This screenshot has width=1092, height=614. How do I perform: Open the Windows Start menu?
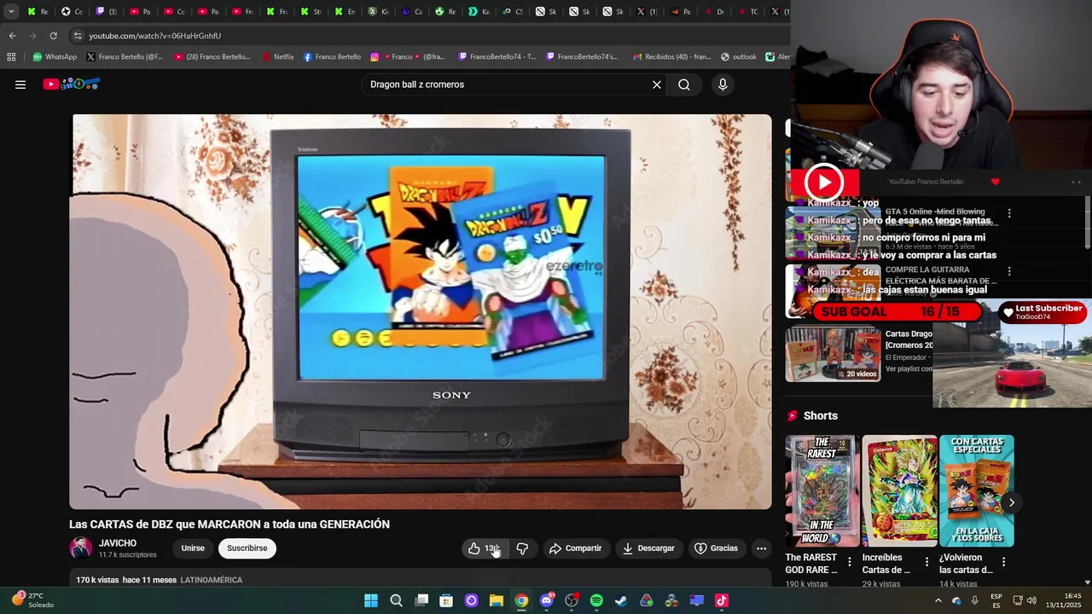371,600
